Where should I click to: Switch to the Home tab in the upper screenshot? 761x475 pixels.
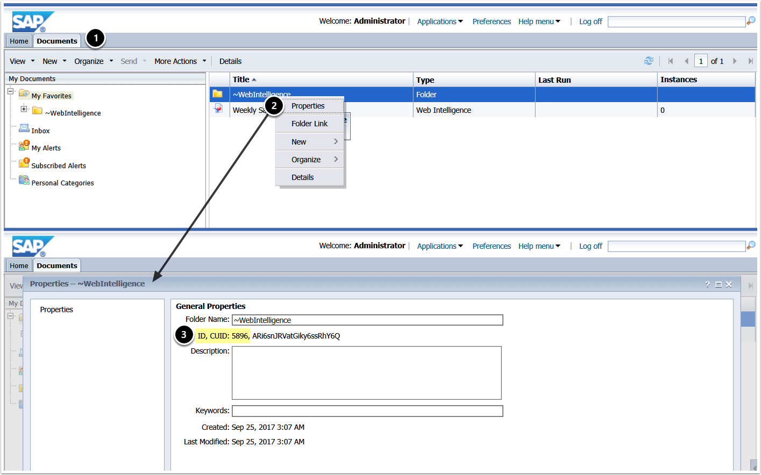19,41
